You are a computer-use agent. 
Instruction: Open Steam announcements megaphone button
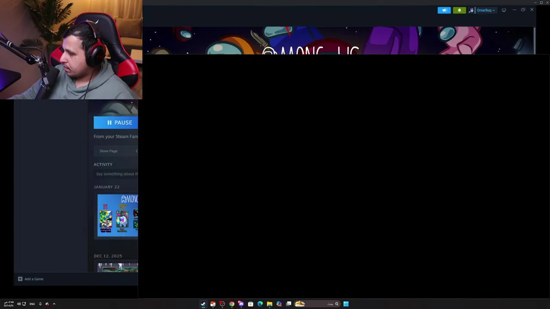pyautogui.click(x=444, y=10)
